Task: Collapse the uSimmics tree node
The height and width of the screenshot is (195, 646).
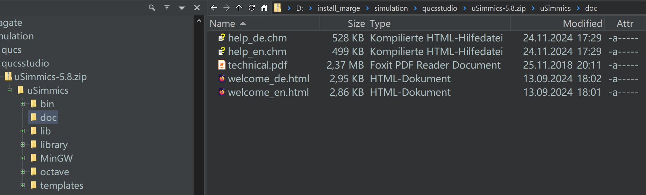Action: coord(10,91)
